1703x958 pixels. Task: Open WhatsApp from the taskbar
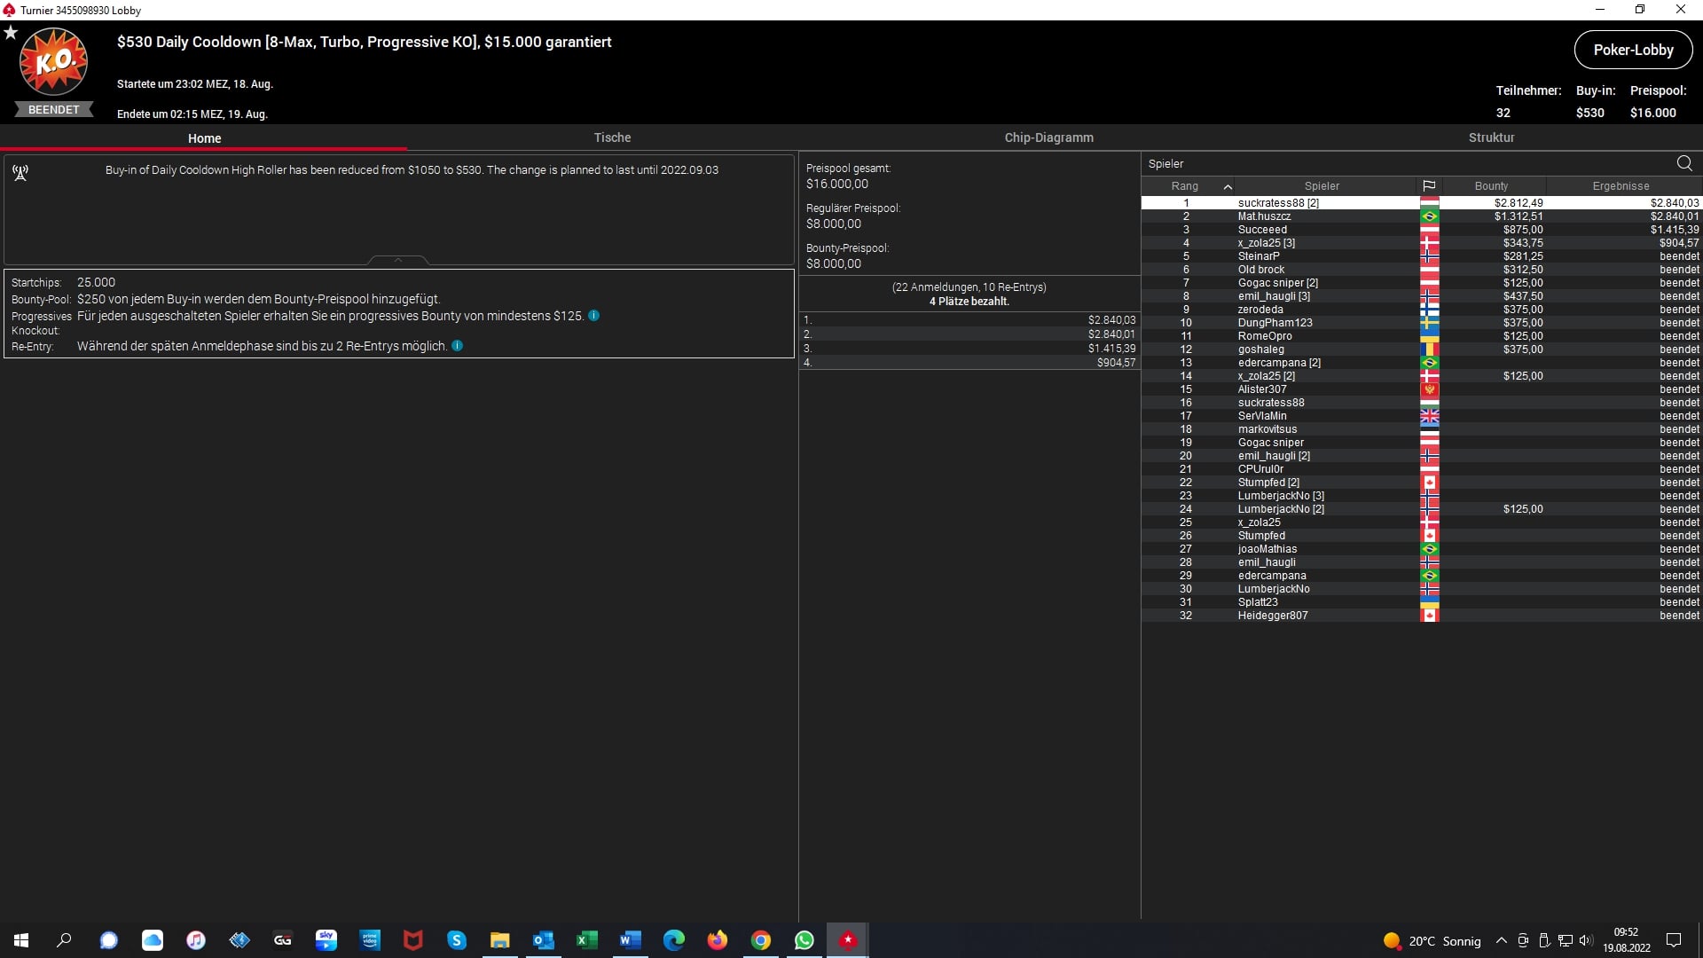pyautogui.click(x=804, y=940)
